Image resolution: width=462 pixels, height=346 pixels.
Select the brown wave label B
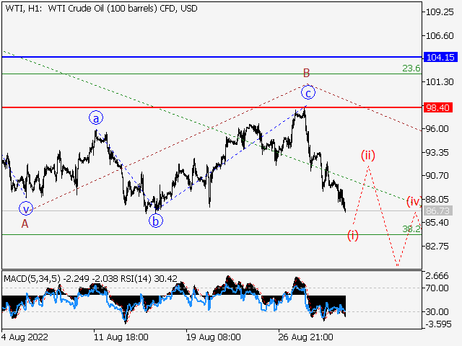pos(306,73)
